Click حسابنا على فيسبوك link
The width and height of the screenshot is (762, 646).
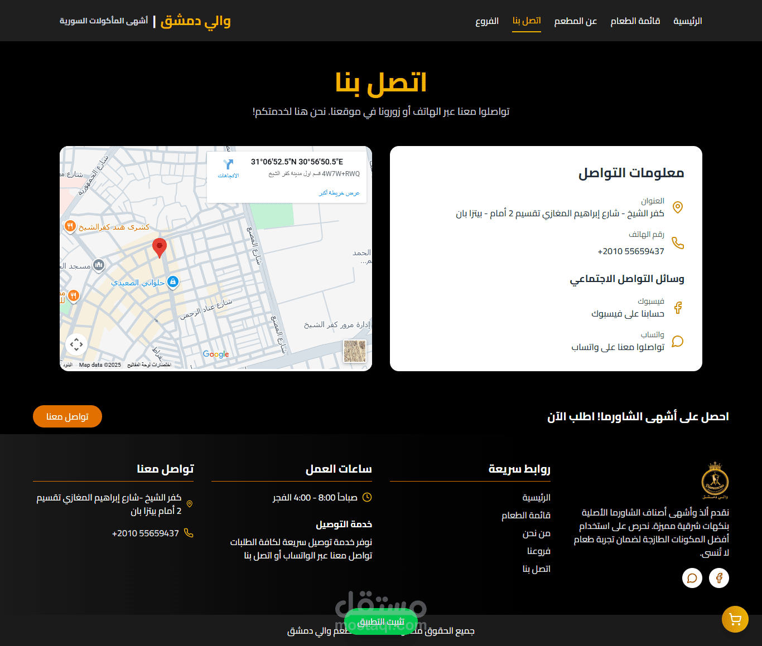[628, 314]
